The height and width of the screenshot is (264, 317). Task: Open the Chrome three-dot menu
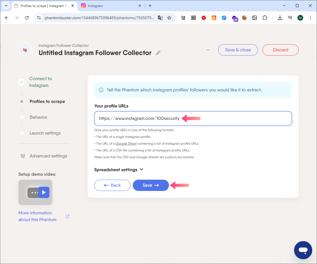(x=310, y=18)
